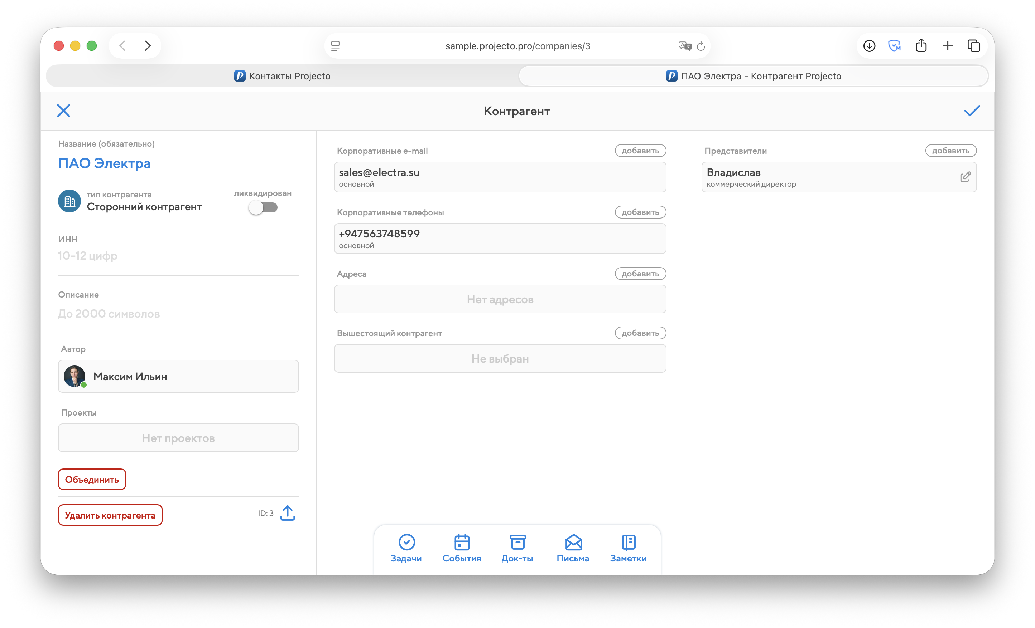Toggle the ликвидирован switch
This screenshot has width=1035, height=628.
click(263, 207)
